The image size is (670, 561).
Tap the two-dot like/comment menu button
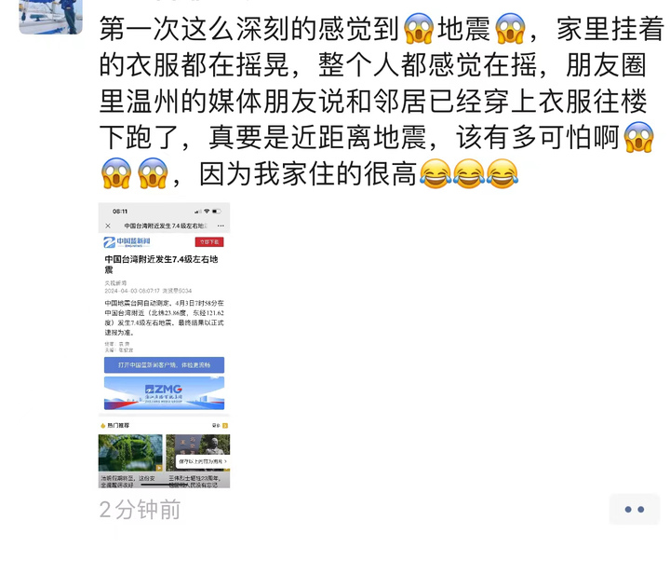[634, 509]
